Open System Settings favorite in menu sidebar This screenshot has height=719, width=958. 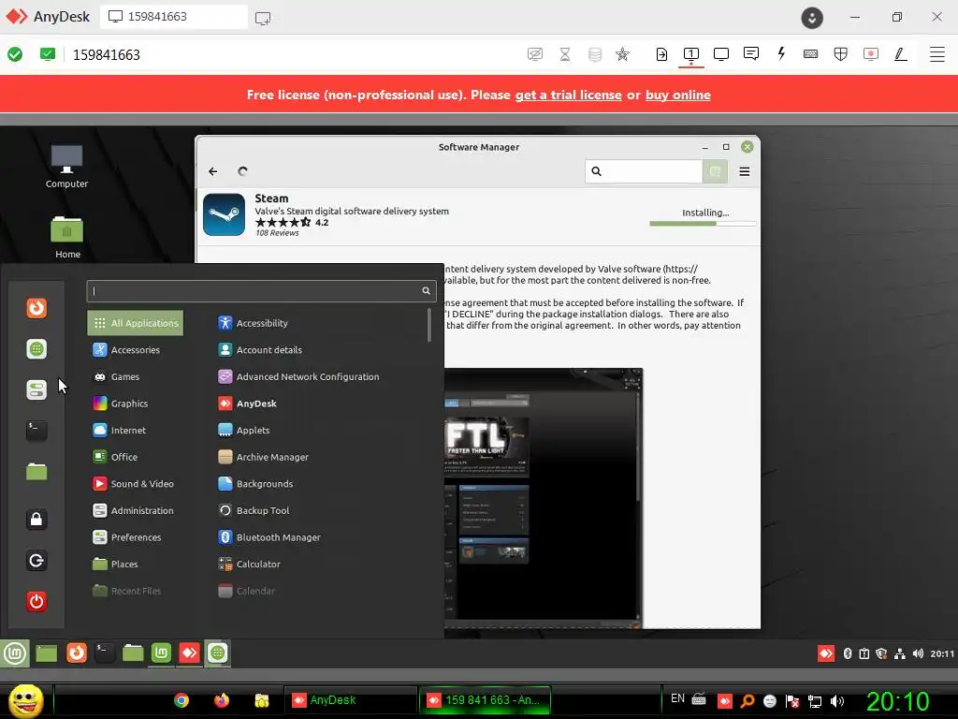36,389
